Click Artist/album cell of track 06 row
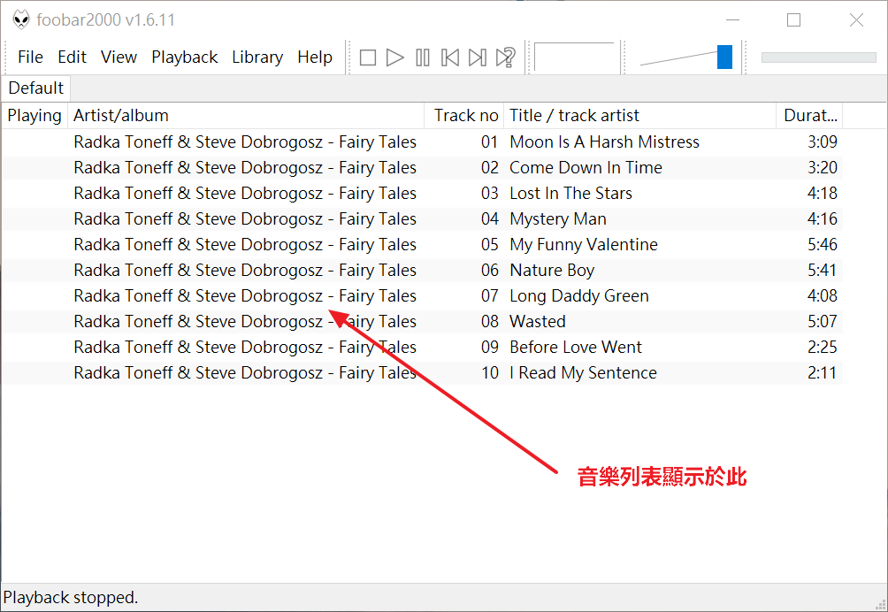The height and width of the screenshot is (612, 888). pyautogui.click(x=245, y=270)
